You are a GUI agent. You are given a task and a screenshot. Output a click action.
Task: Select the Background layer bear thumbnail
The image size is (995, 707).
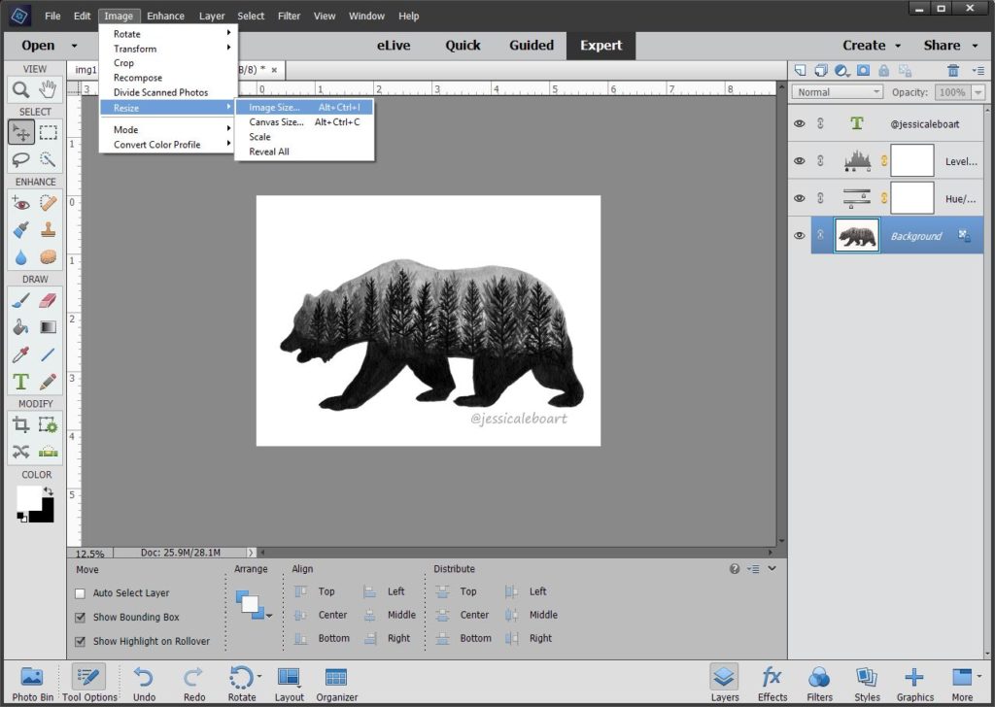(x=857, y=235)
